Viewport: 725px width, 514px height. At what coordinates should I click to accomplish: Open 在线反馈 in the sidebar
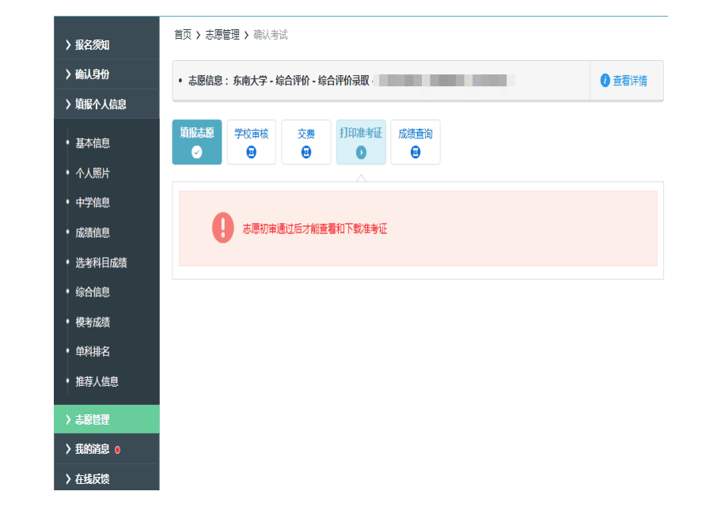point(92,479)
